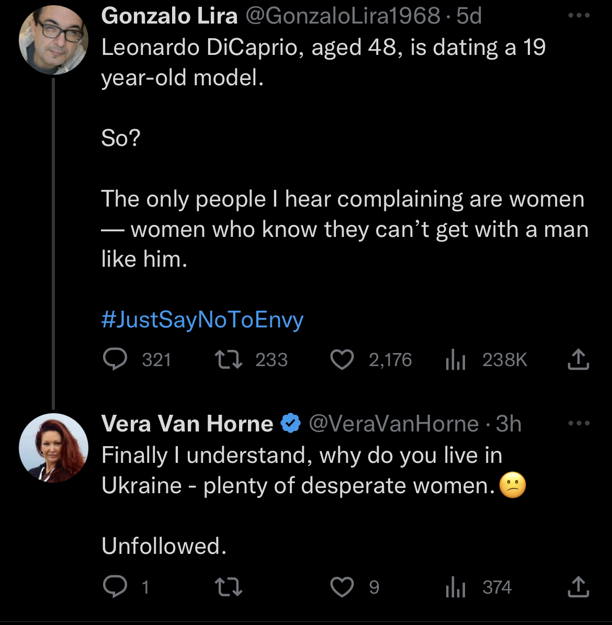Like Vera Van Horne's reply
612x625 pixels.
342,587
